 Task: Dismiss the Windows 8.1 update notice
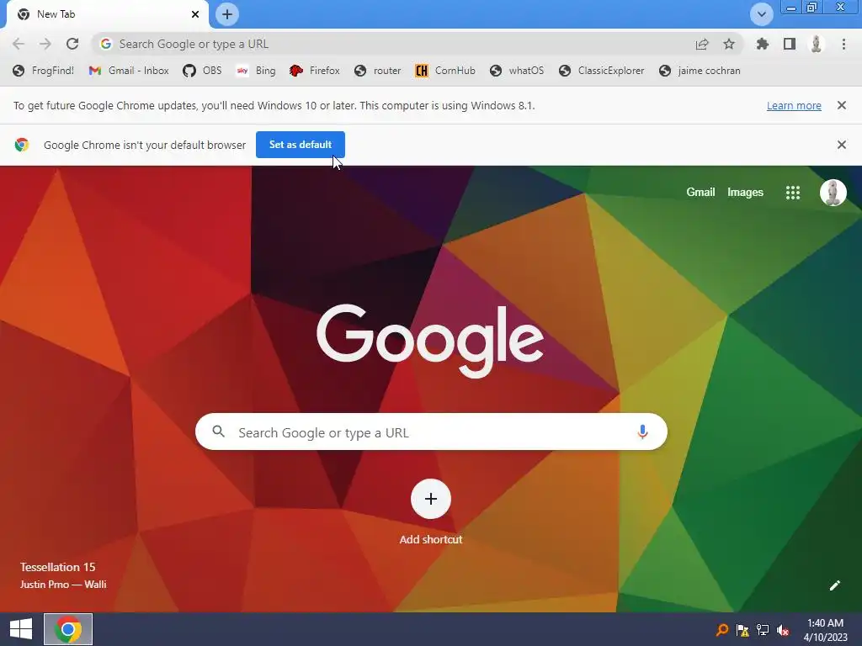842,105
